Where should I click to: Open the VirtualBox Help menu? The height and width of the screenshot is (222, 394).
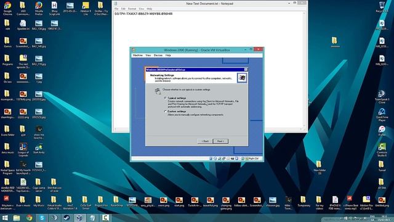click(x=168, y=55)
